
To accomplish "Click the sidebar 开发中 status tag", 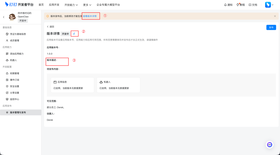I will pos(23,21).
